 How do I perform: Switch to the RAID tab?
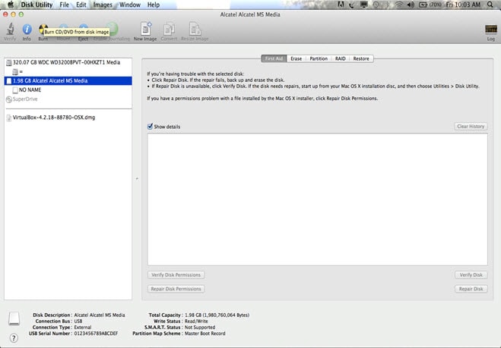pos(341,58)
